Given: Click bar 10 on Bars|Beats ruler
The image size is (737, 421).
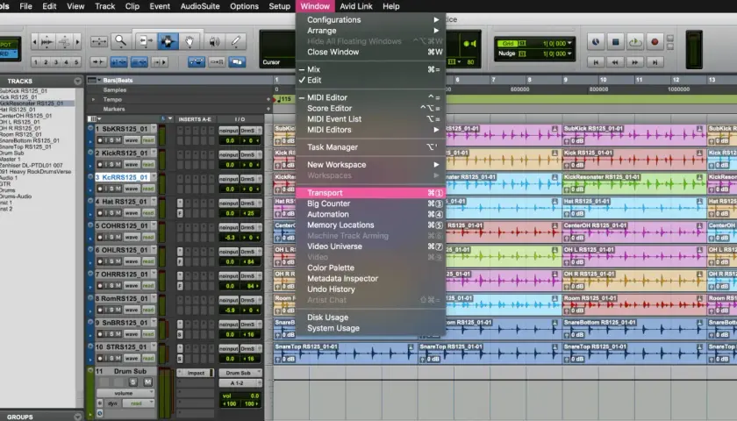Looking at the screenshot, I should point(603,80).
